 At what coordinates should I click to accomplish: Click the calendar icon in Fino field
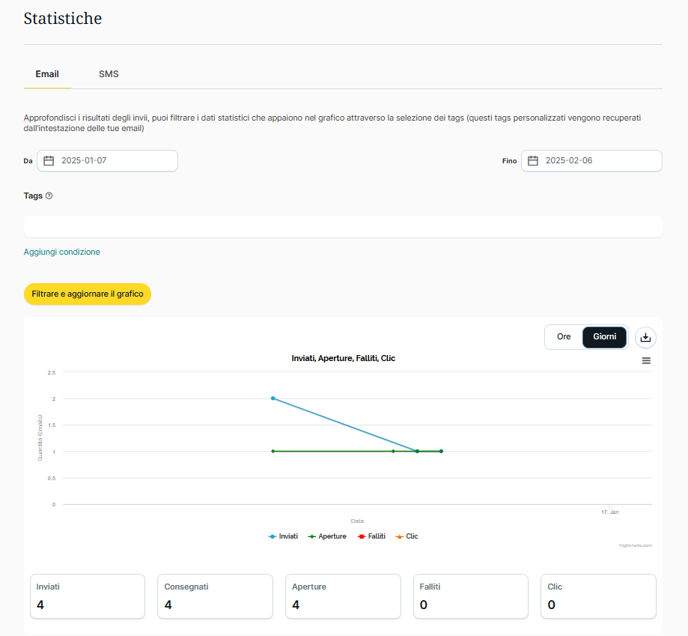click(x=533, y=160)
